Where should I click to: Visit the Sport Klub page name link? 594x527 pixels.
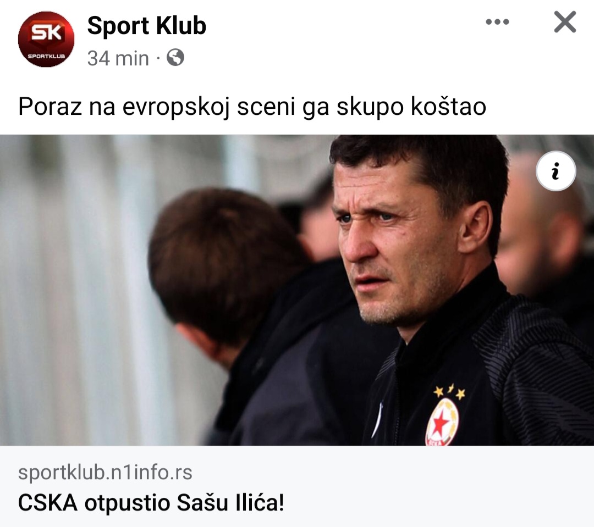(147, 26)
